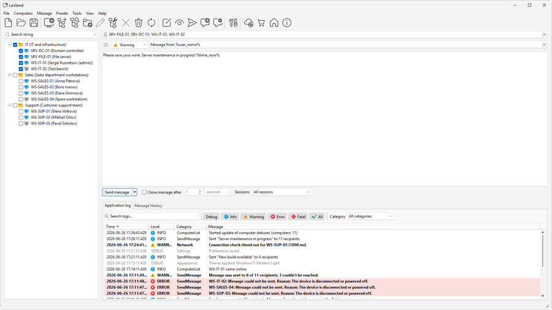Open the Message menu
552x310 pixels.
(44, 13)
